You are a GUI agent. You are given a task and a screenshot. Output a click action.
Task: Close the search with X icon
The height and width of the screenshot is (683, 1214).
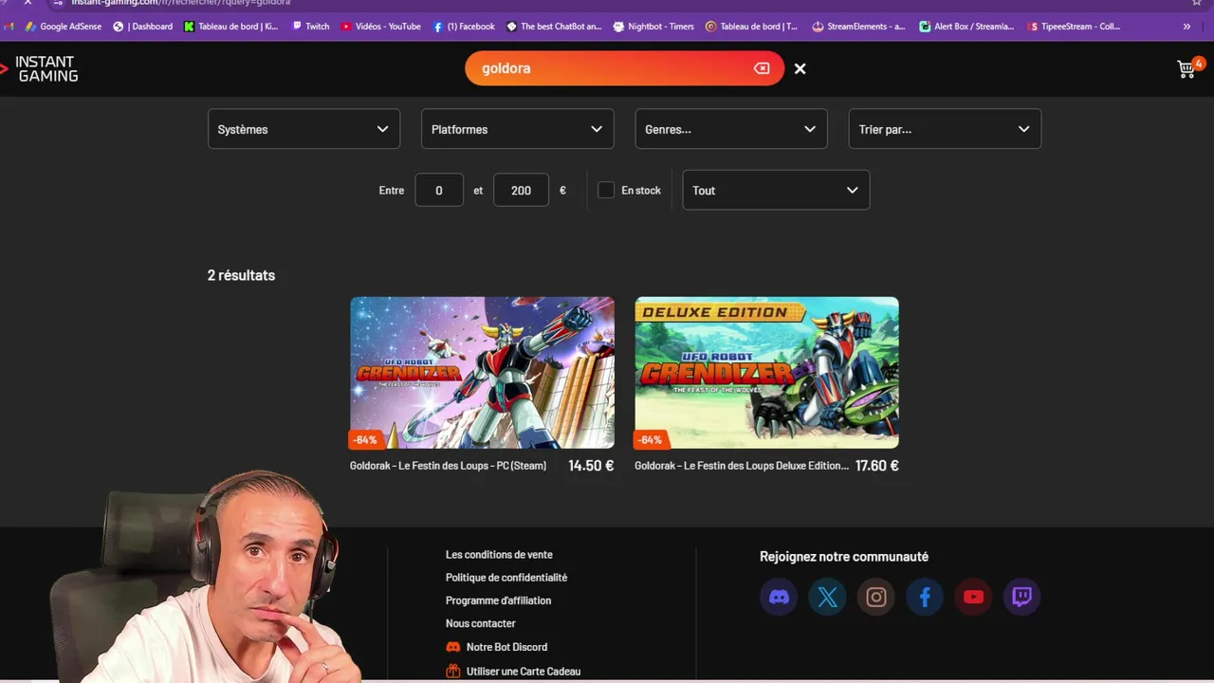[800, 68]
